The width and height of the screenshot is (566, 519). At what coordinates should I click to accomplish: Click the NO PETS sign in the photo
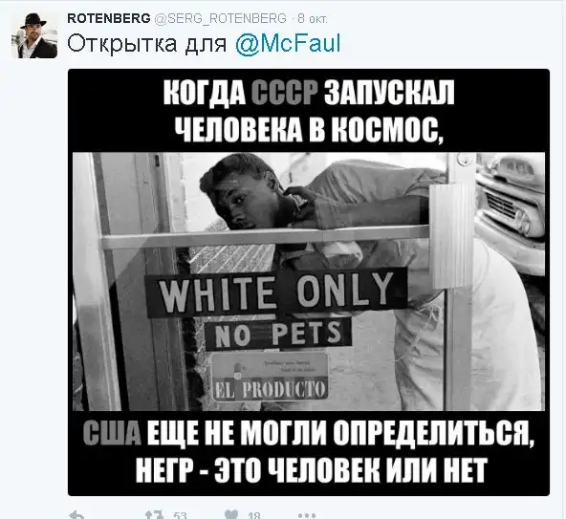pos(278,335)
